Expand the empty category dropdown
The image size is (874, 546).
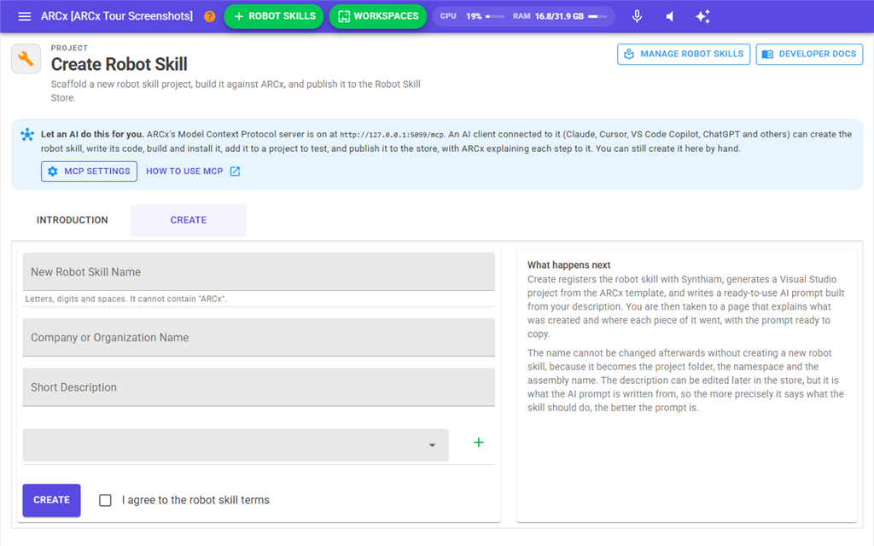coord(236,444)
